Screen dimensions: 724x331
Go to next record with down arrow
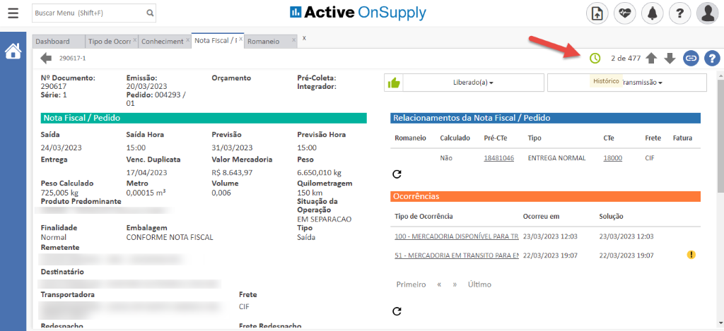pyautogui.click(x=670, y=58)
